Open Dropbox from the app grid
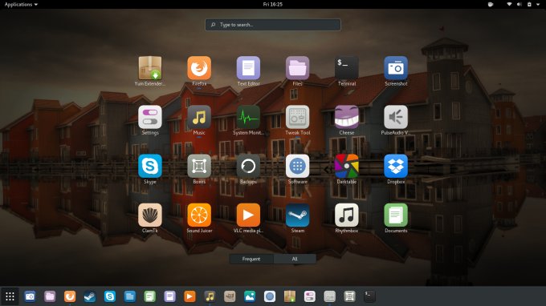This screenshot has height=306, width=546. [396, 166]
